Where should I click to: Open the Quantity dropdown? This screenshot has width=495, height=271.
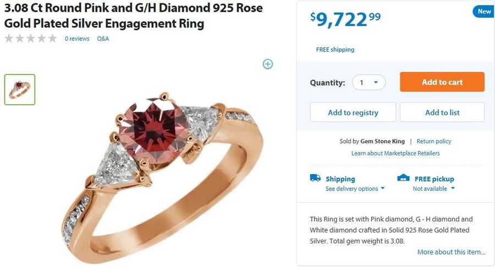click(x=369, y=83)
